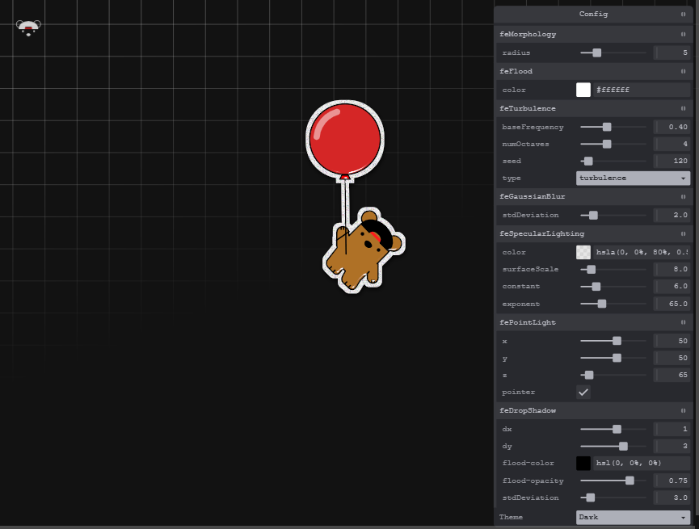
Task: Click the feGaussianBlur stdDeviation field 2.0
Action: click(672, 216)
